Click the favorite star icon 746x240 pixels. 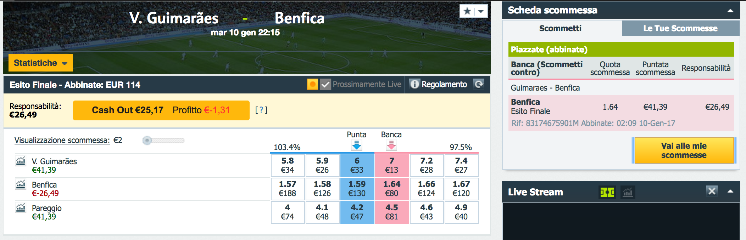pos(467,11)
